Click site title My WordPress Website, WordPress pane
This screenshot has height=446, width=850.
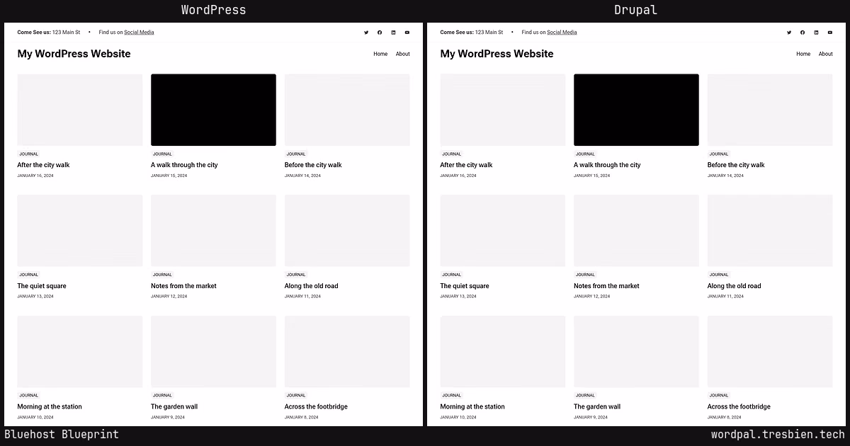[x=74, y=54]
